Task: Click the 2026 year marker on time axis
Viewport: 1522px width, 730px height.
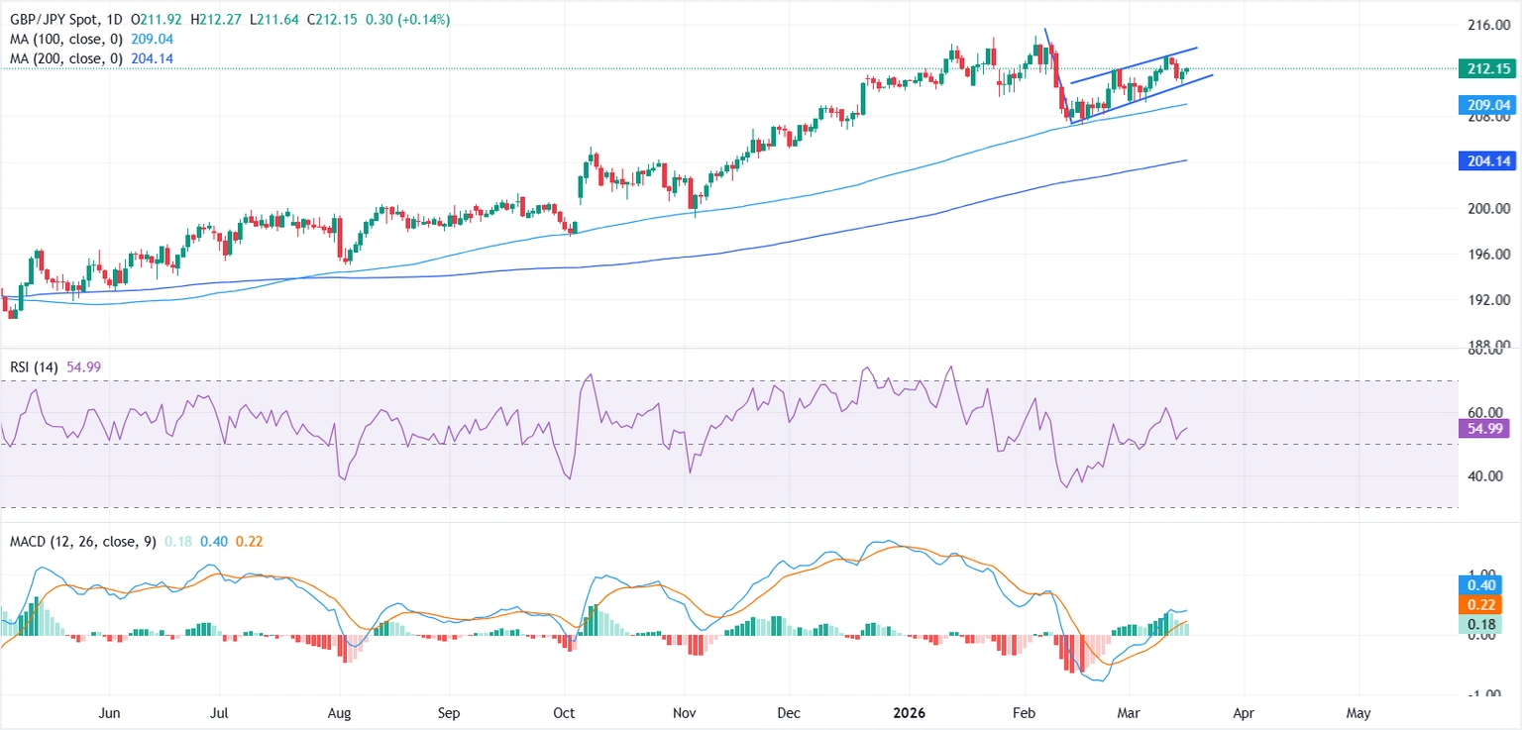Action: pos(909,712)
